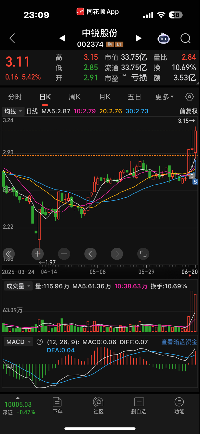Tap change percent 5.42%
The image size is (200, 434).
[x=31, y=77]
